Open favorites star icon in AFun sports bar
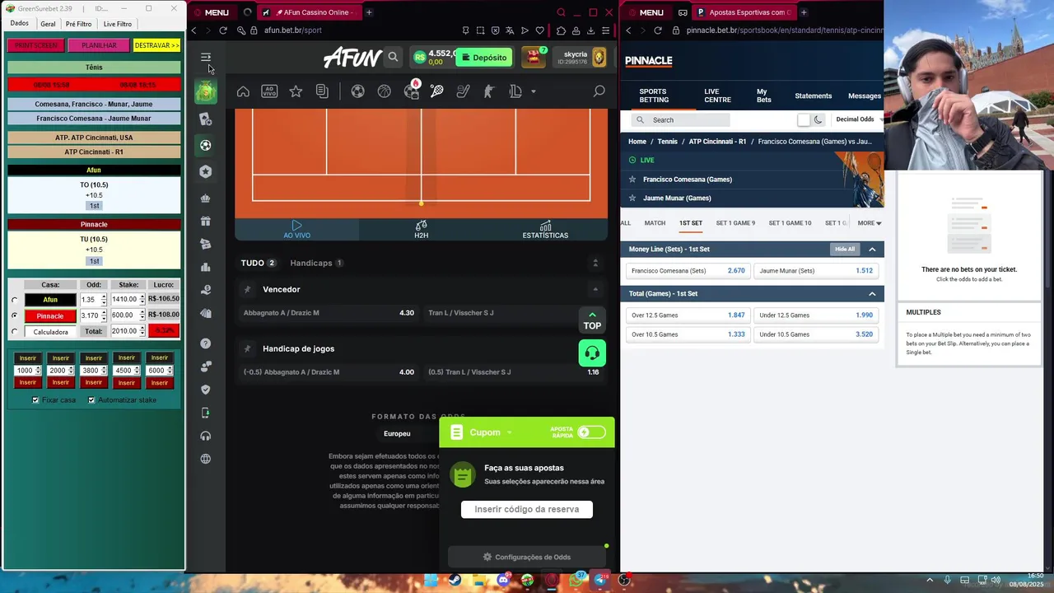This screenshot has height=593, width=1054. pos(296,91)
